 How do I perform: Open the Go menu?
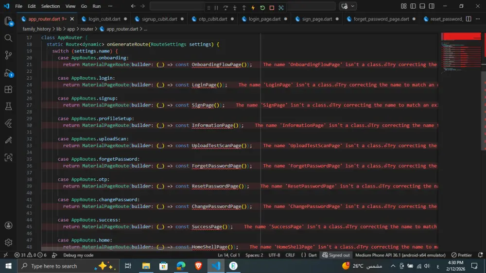(x=84, y=6)
